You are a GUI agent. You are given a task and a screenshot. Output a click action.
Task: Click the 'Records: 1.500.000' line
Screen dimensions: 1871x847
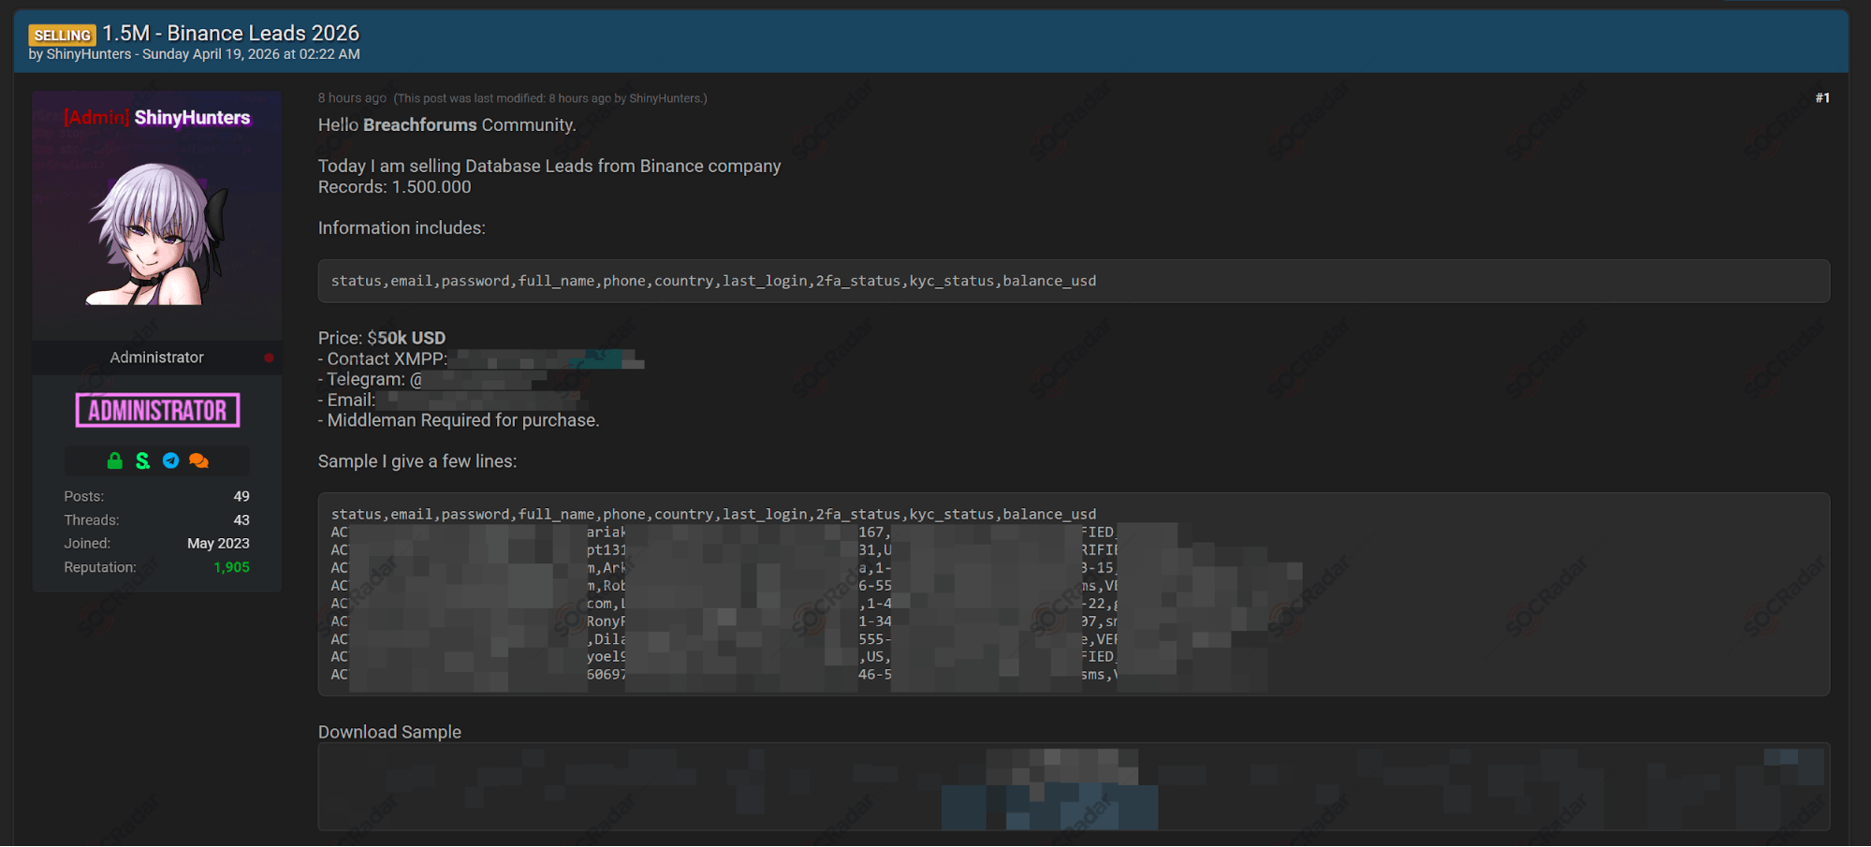pyautogui.click(x=395, y=187)
